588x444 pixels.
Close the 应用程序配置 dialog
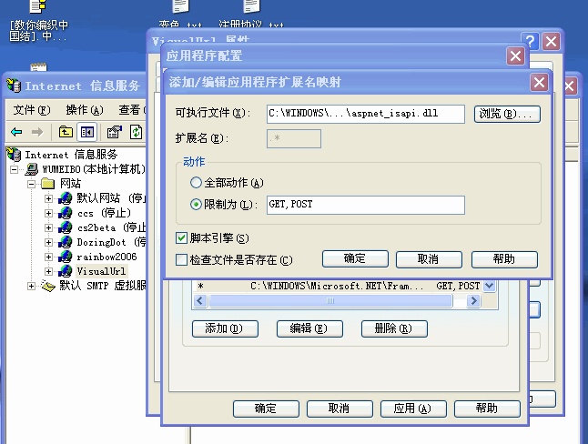point(515,55)
